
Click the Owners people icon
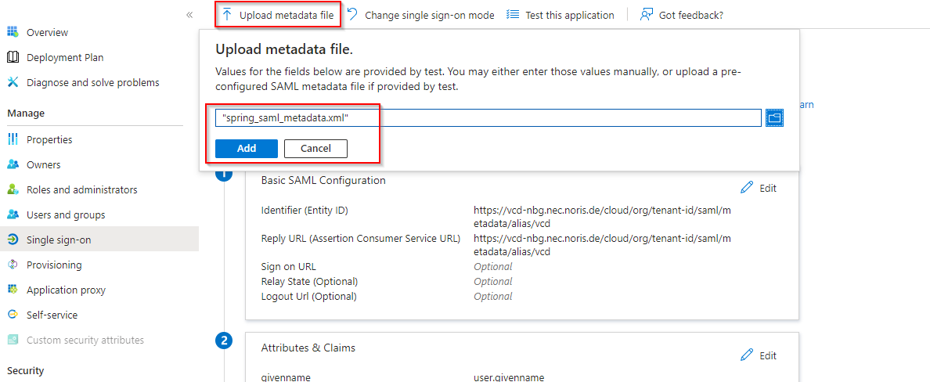(x=13, y=164)
